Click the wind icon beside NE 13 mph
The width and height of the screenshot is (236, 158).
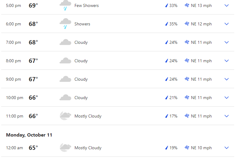(187, 5)
